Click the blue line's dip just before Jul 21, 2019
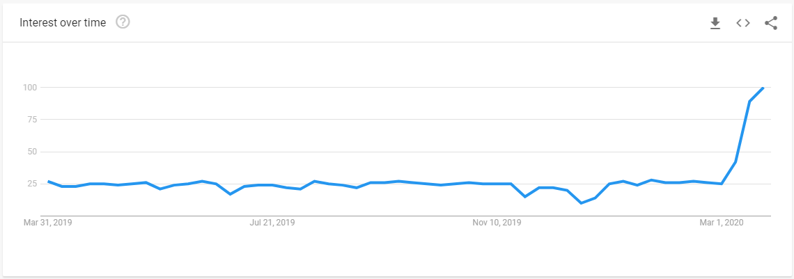 pos(231,194)
